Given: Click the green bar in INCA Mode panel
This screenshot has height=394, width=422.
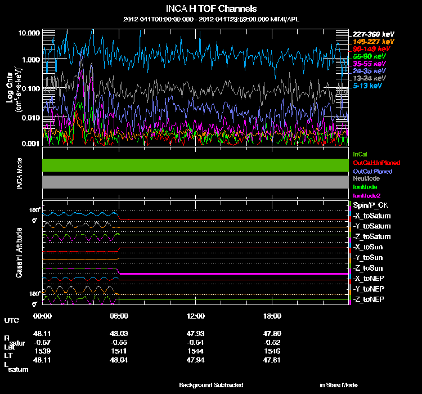Looking at the screenshot, I should pyautogui.click(x=195, y=165).
